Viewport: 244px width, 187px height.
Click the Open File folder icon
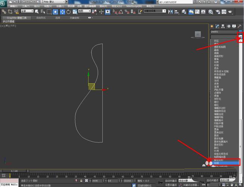15,2
